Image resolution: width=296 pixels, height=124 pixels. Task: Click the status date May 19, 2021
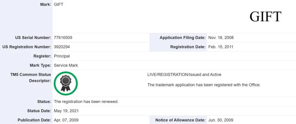66,111
